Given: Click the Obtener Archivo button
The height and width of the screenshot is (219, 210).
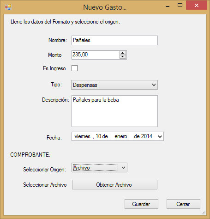Looking at the screenshot, I should point(114,184).
